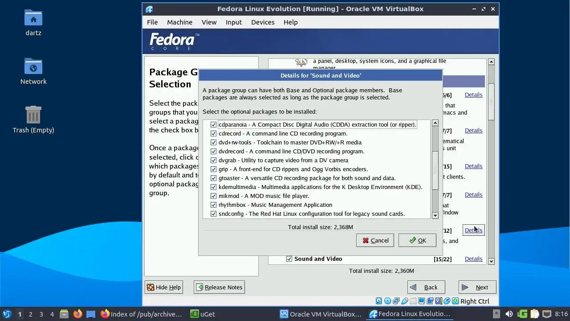Image resolution: width=570 pixels, height=321 pixels.
Task: Click the uGet tray icon
Action: pos(523,314)
